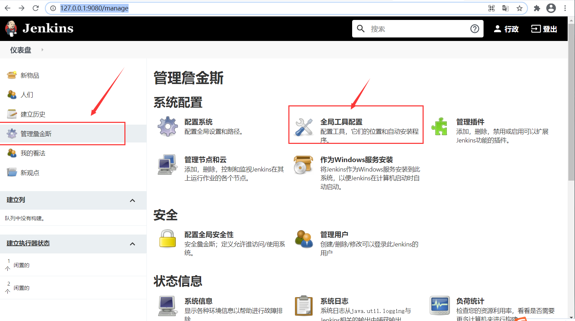Open 管理用户 title link

point(334,235)
